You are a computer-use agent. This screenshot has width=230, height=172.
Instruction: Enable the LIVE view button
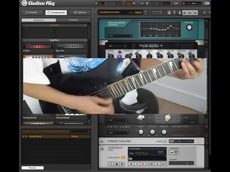click(x=176, y=3)
